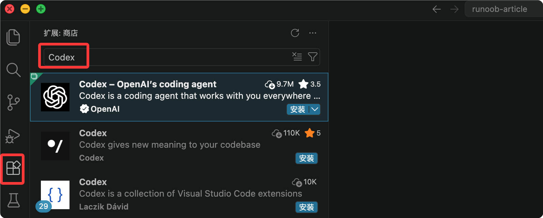Screen dimensions: 543x218
Task: Open the Search view in activity bar
Action: (13, 70)
